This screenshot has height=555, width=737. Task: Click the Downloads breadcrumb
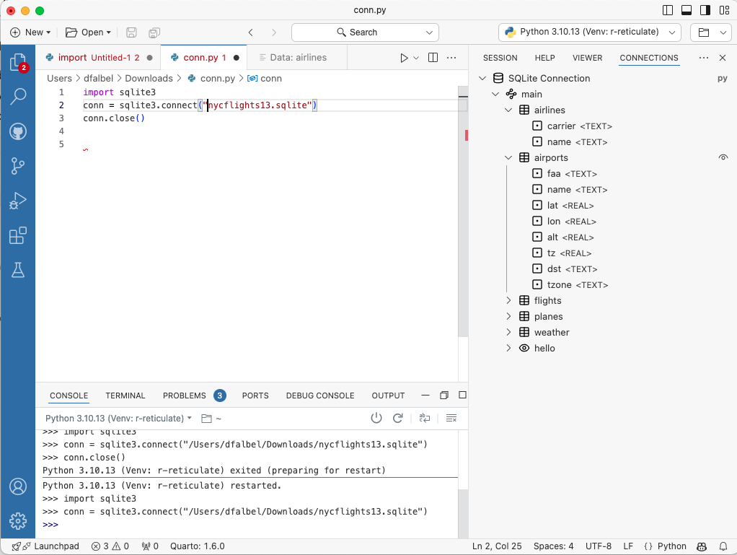click(x=149, y=78)
